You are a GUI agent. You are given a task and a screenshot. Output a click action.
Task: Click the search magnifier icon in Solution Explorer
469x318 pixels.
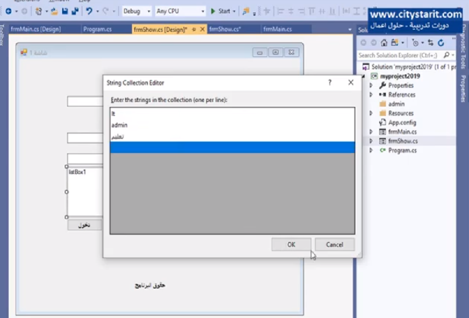(446, 55)
